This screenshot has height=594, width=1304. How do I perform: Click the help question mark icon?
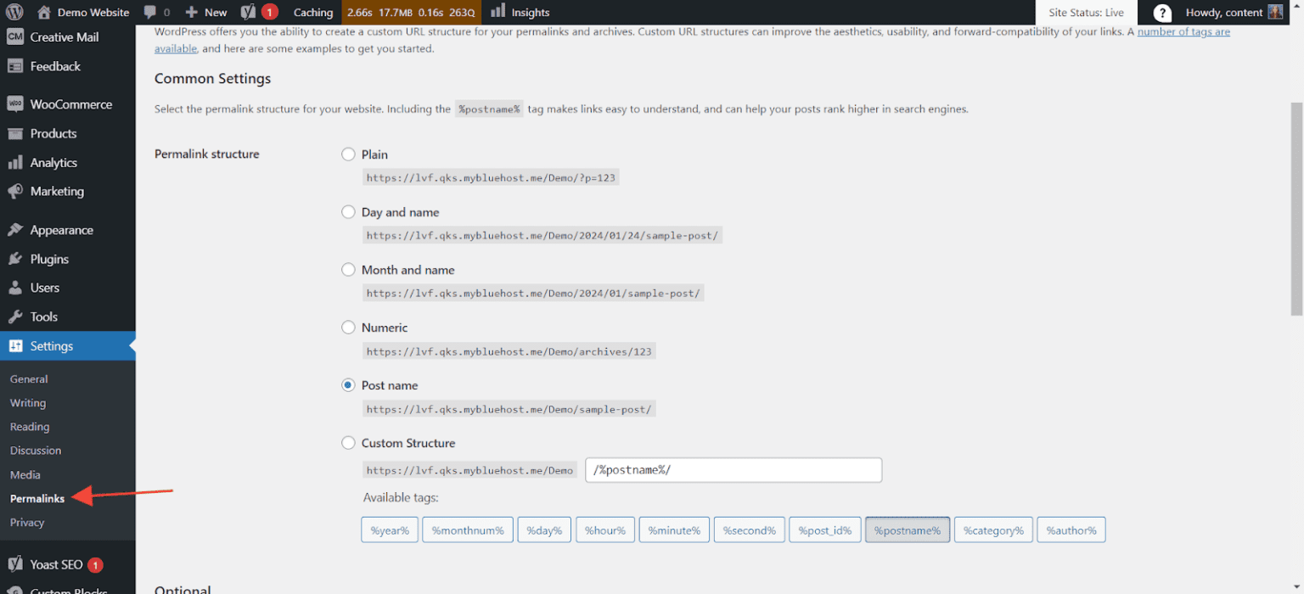click(x=1161, y=12)
